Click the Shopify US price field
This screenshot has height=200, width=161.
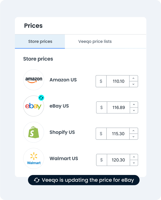pos(118,134)
